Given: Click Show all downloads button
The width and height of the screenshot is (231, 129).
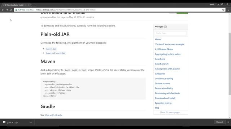Looking at the screenshot, I should [220, 122].
